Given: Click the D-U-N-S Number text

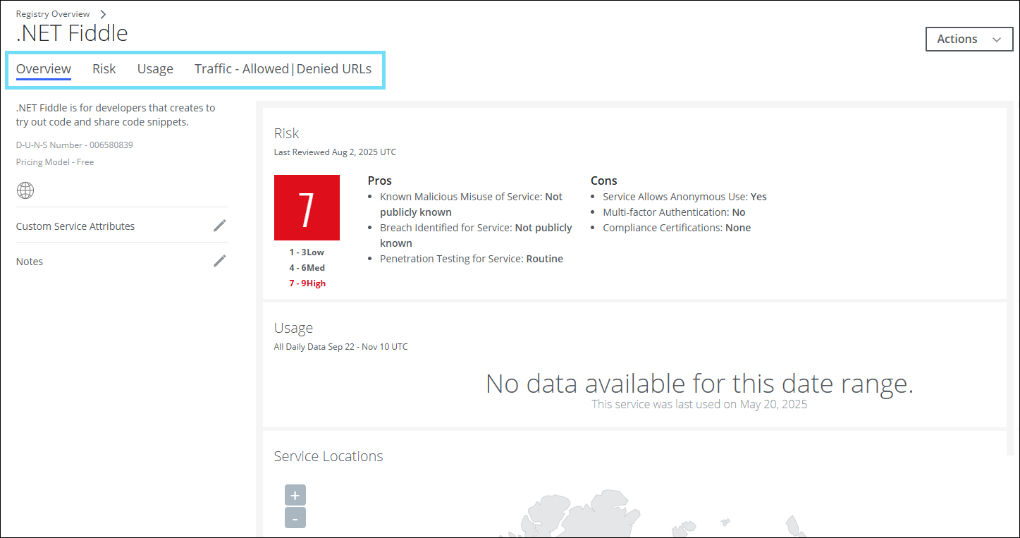Looking at the screenshot, I should pos(75,145).
